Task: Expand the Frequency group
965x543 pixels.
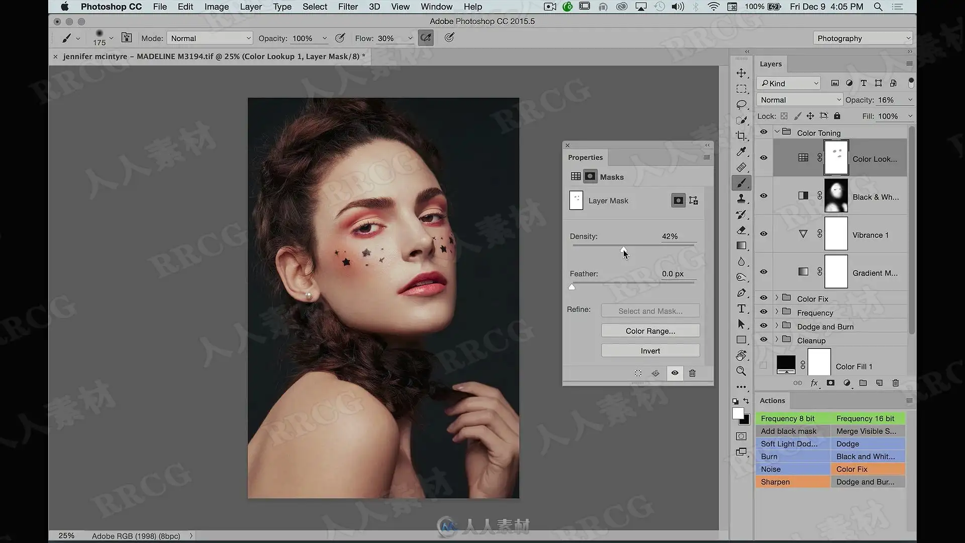Action: [x=777, y=312]
